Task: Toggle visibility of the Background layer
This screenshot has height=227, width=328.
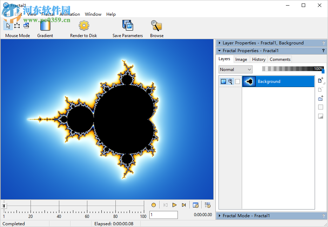Action: (x=223, y=81)
